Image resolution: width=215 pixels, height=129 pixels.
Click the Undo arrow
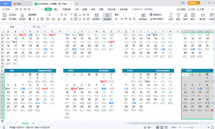click(33, 9)
